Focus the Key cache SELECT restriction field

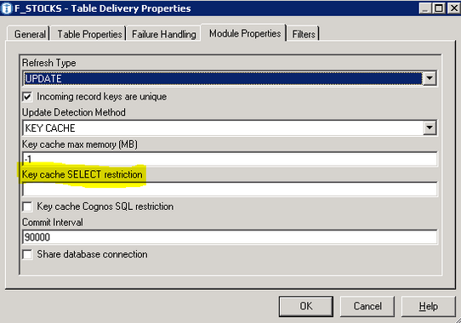click(x=230, y=190)
